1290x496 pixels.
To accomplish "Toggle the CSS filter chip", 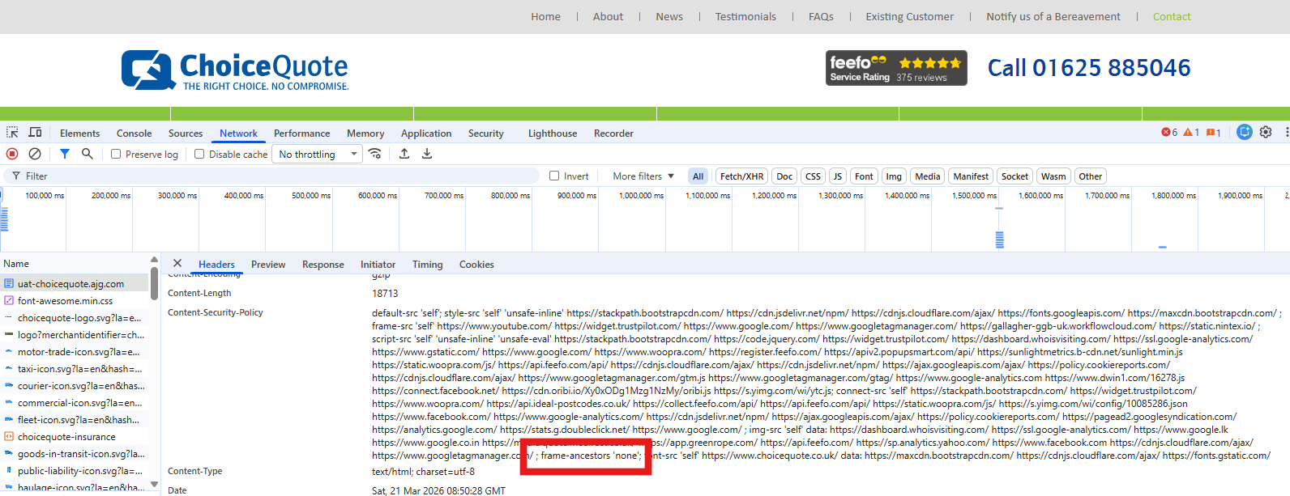I will pyautogui.click(x=813, y=176).
